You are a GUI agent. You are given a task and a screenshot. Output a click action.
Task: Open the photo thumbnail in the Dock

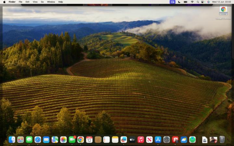tap(214, 140)
